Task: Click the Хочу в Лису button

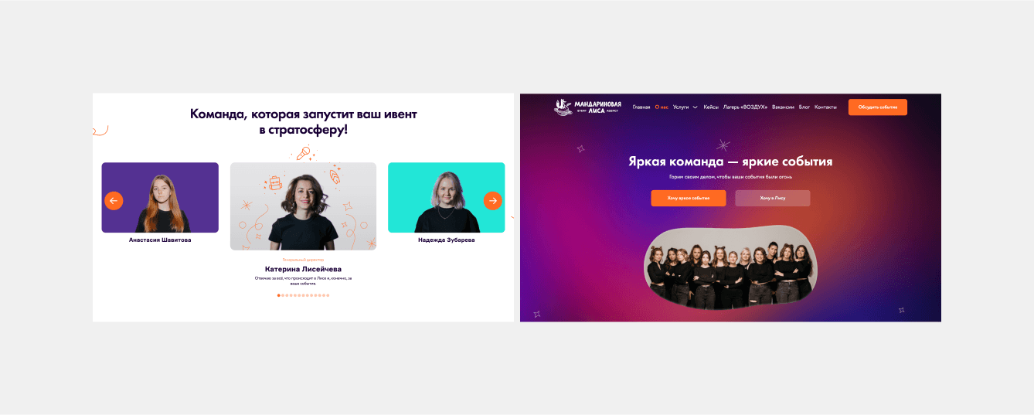Action: pos(773,199)
